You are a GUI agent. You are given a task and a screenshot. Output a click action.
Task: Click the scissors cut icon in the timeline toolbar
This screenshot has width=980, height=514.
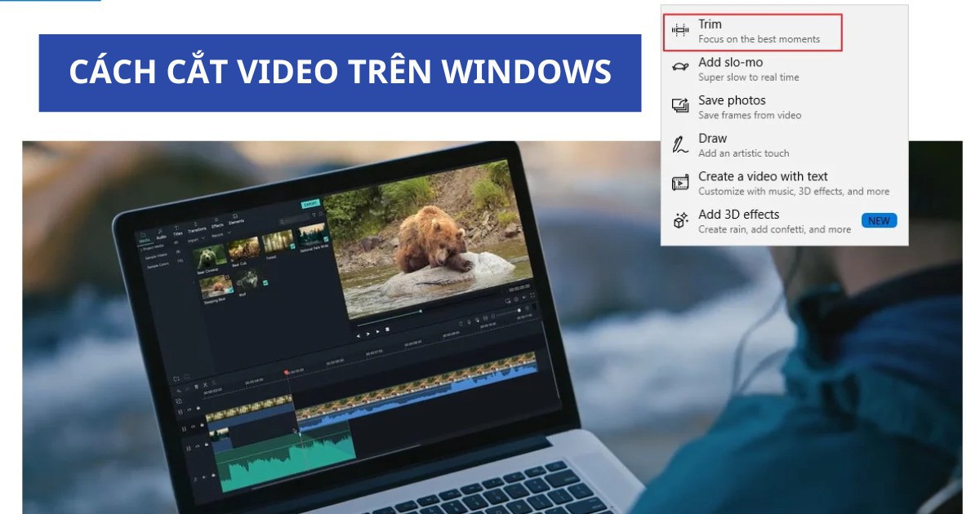(206, 385)
